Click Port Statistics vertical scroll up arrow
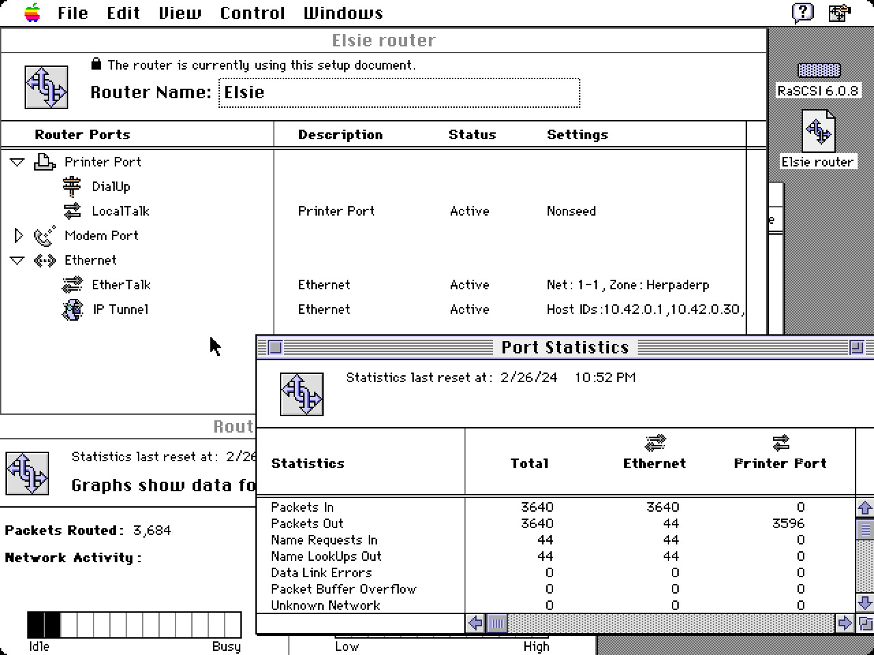874x655 pixels. coord(865,508)
